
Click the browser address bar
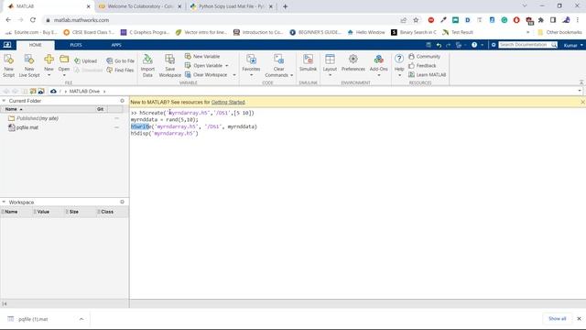pyautogui.click(x=224, y=20)
